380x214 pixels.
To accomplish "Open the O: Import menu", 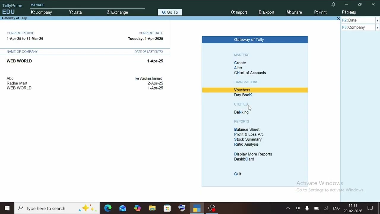I will 239,12.
